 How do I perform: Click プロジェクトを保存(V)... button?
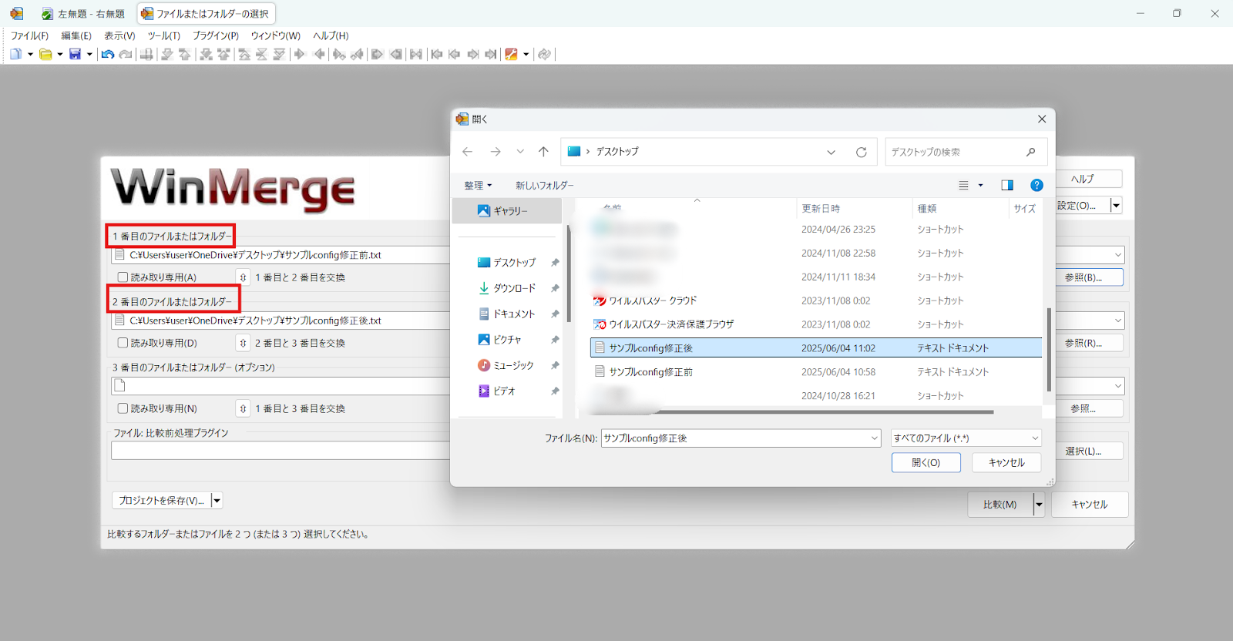click(161, 501)
